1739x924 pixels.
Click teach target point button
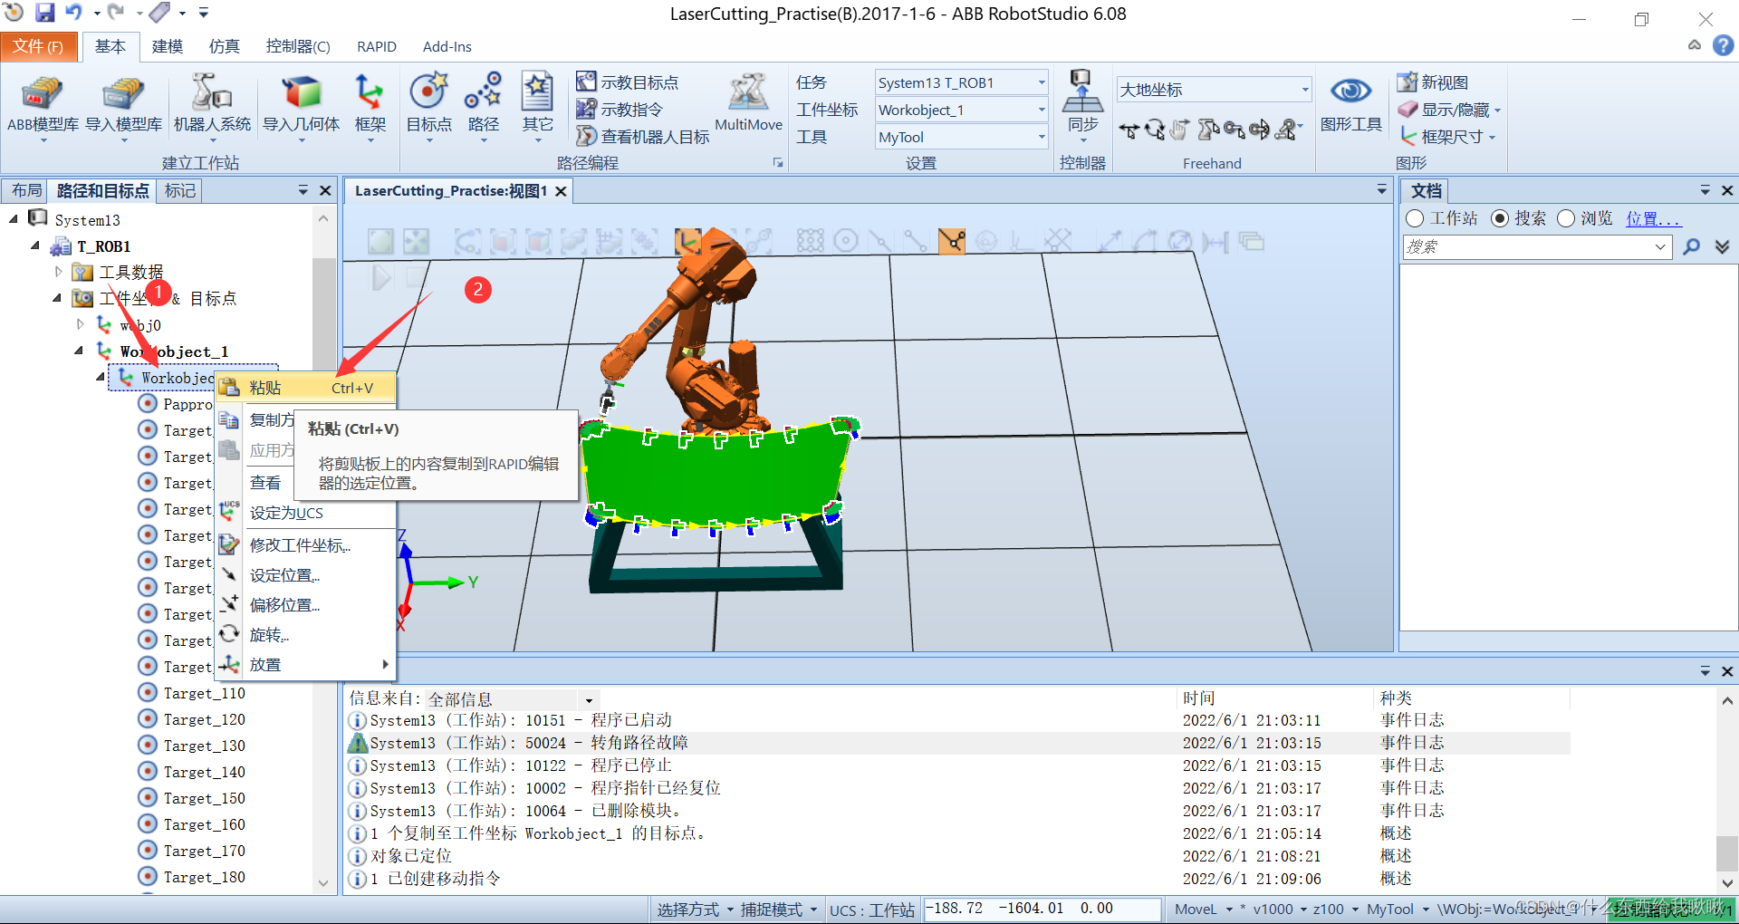coord(628,82)
